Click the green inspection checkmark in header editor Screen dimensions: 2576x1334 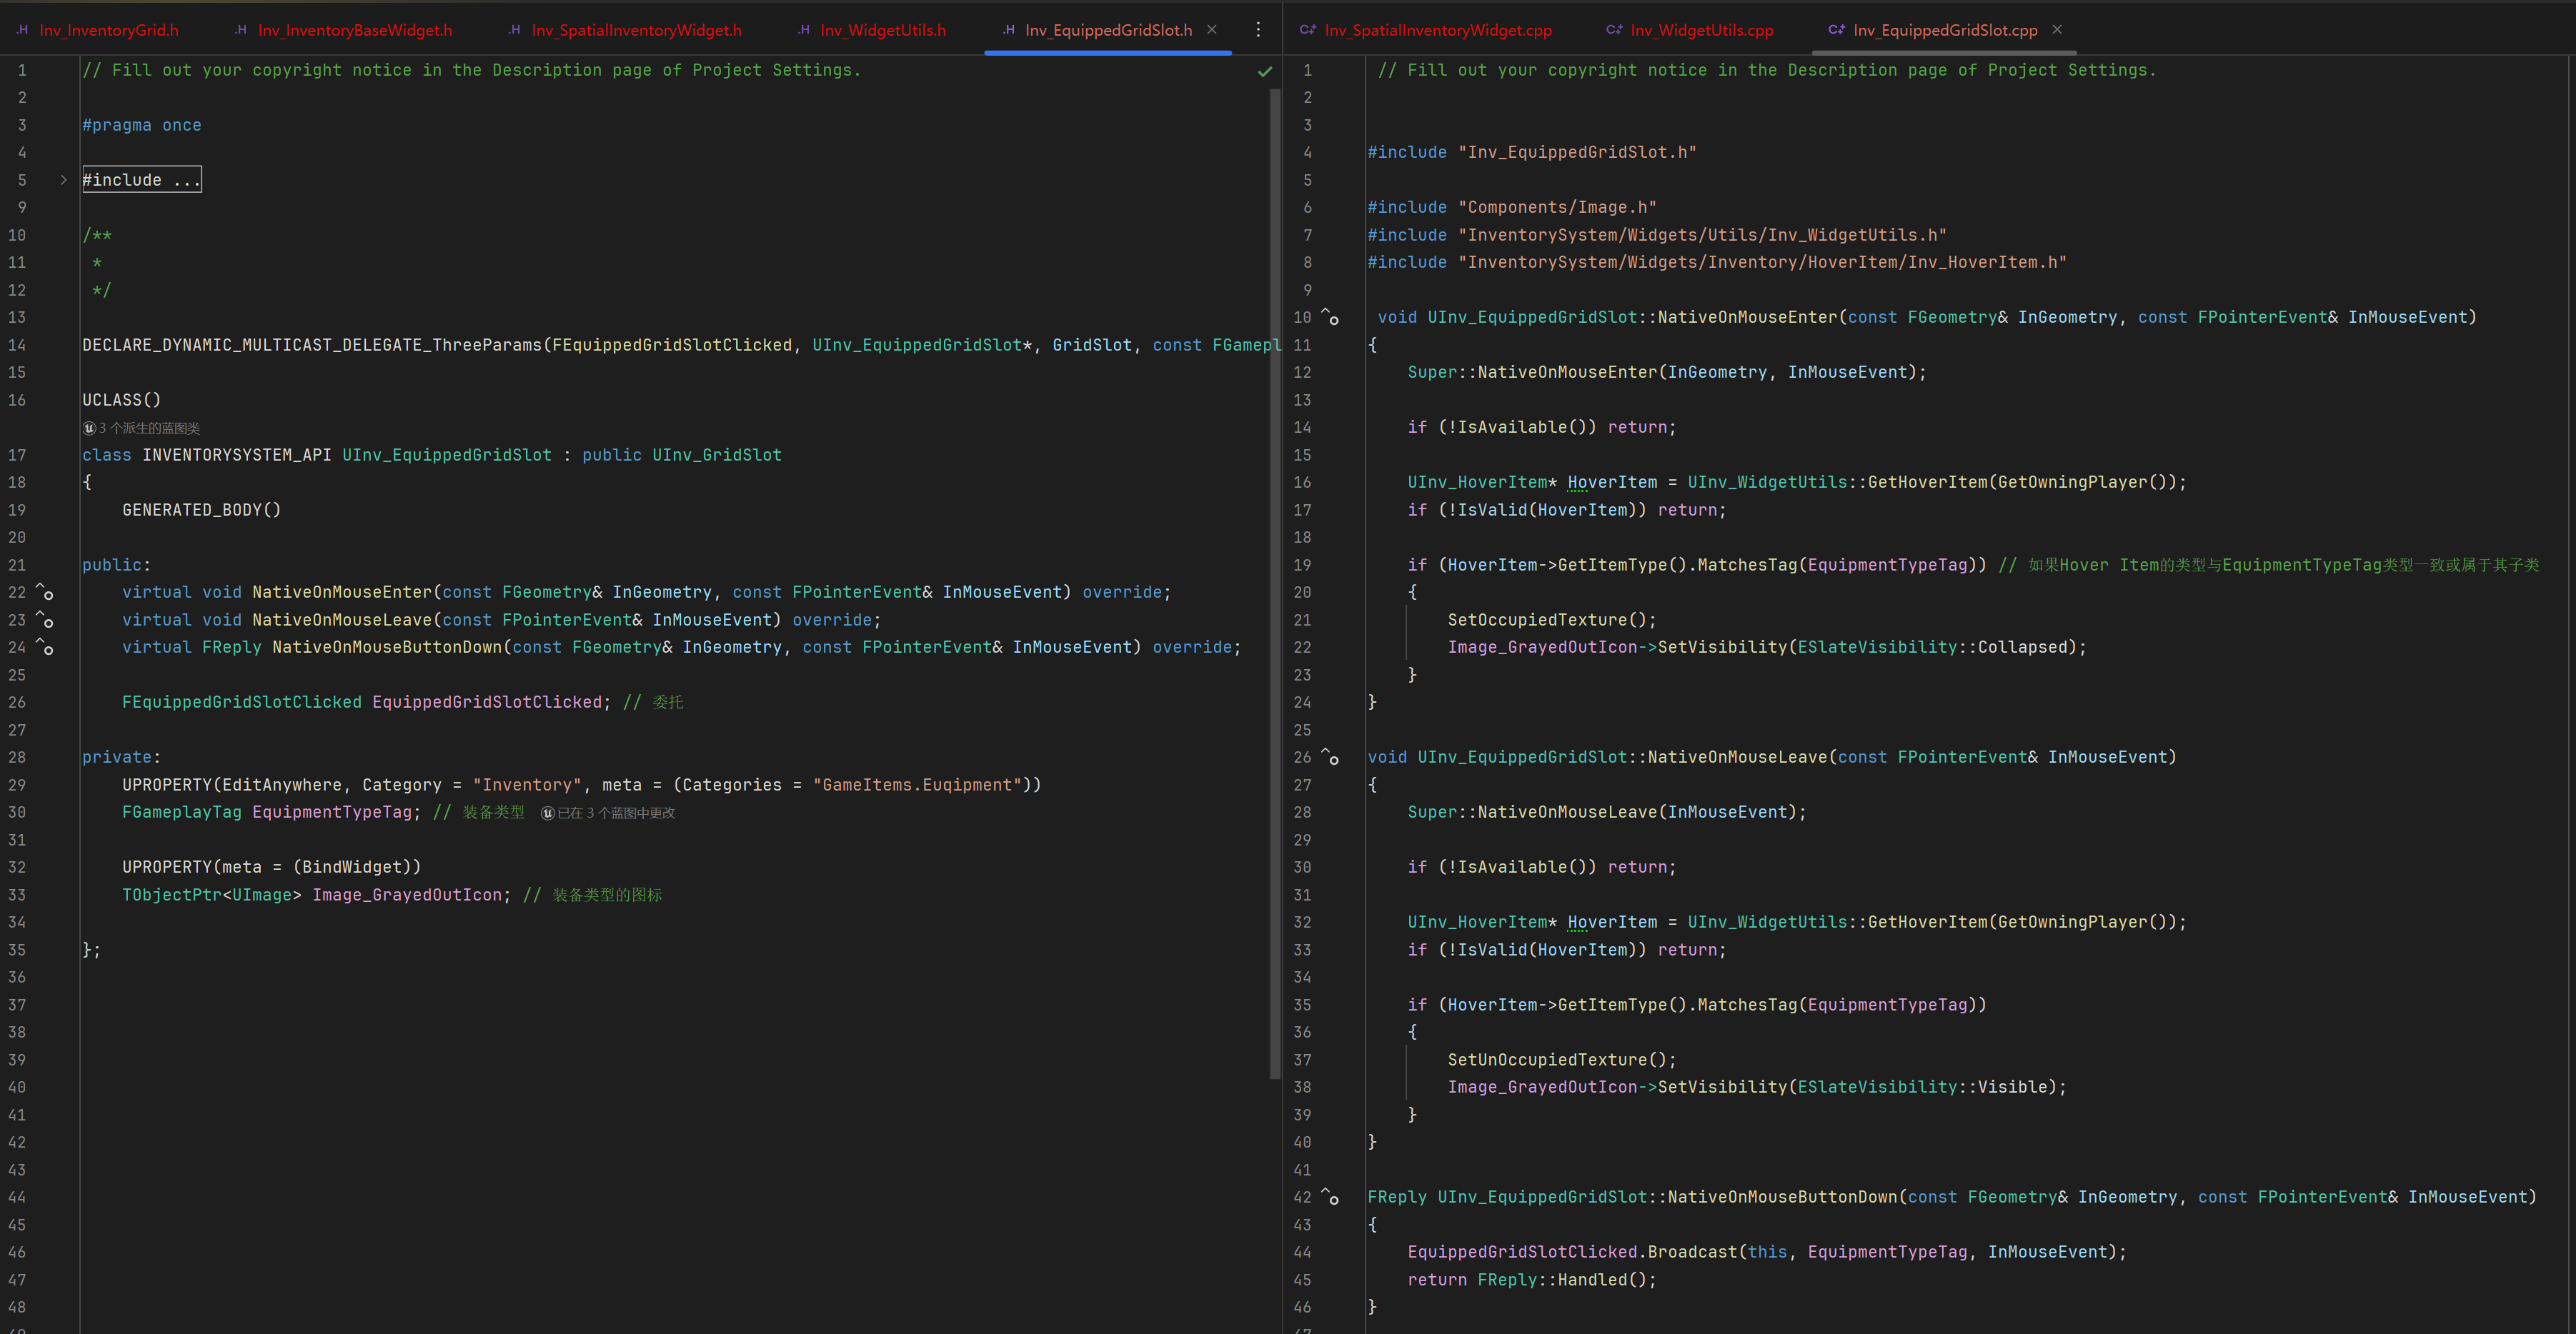click(1264, 71)
